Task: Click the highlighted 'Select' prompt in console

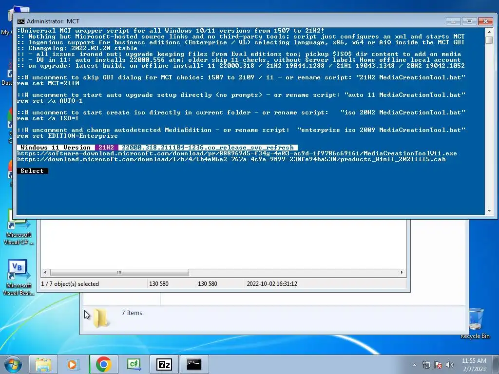Action: [x=33, y=171]
